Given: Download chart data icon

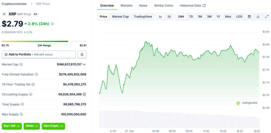Looking at the screenshot, I should [258, 17].
